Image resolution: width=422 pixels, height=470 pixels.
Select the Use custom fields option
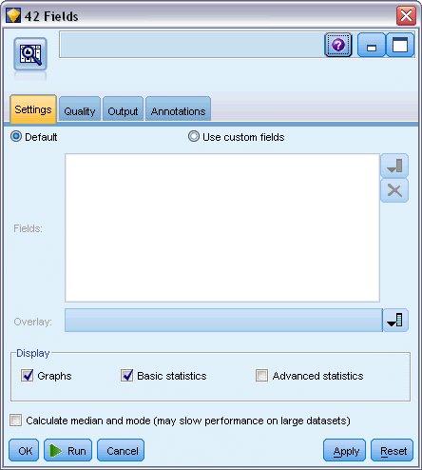pyautogui.click(x=194, y=136)
